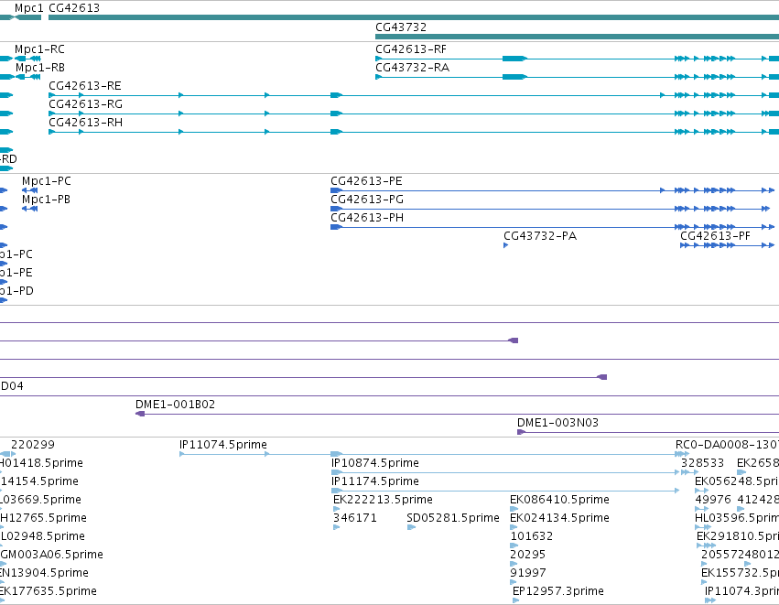Click the CG42613-PG CDS glyph line

click(550, 209)
